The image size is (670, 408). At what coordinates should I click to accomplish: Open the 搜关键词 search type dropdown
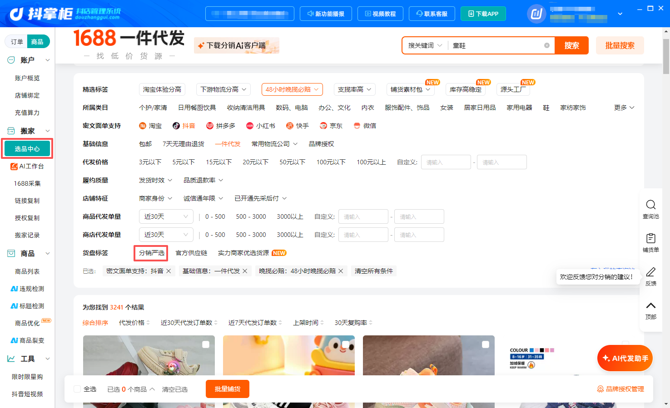tap(425, 45)
